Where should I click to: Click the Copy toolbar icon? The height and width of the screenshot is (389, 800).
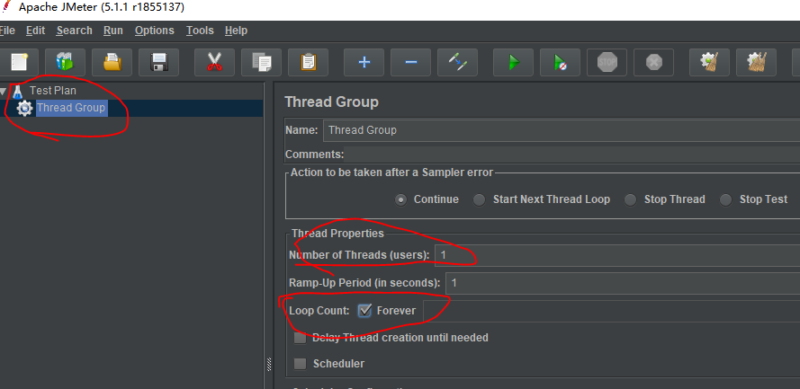point(261,63)
